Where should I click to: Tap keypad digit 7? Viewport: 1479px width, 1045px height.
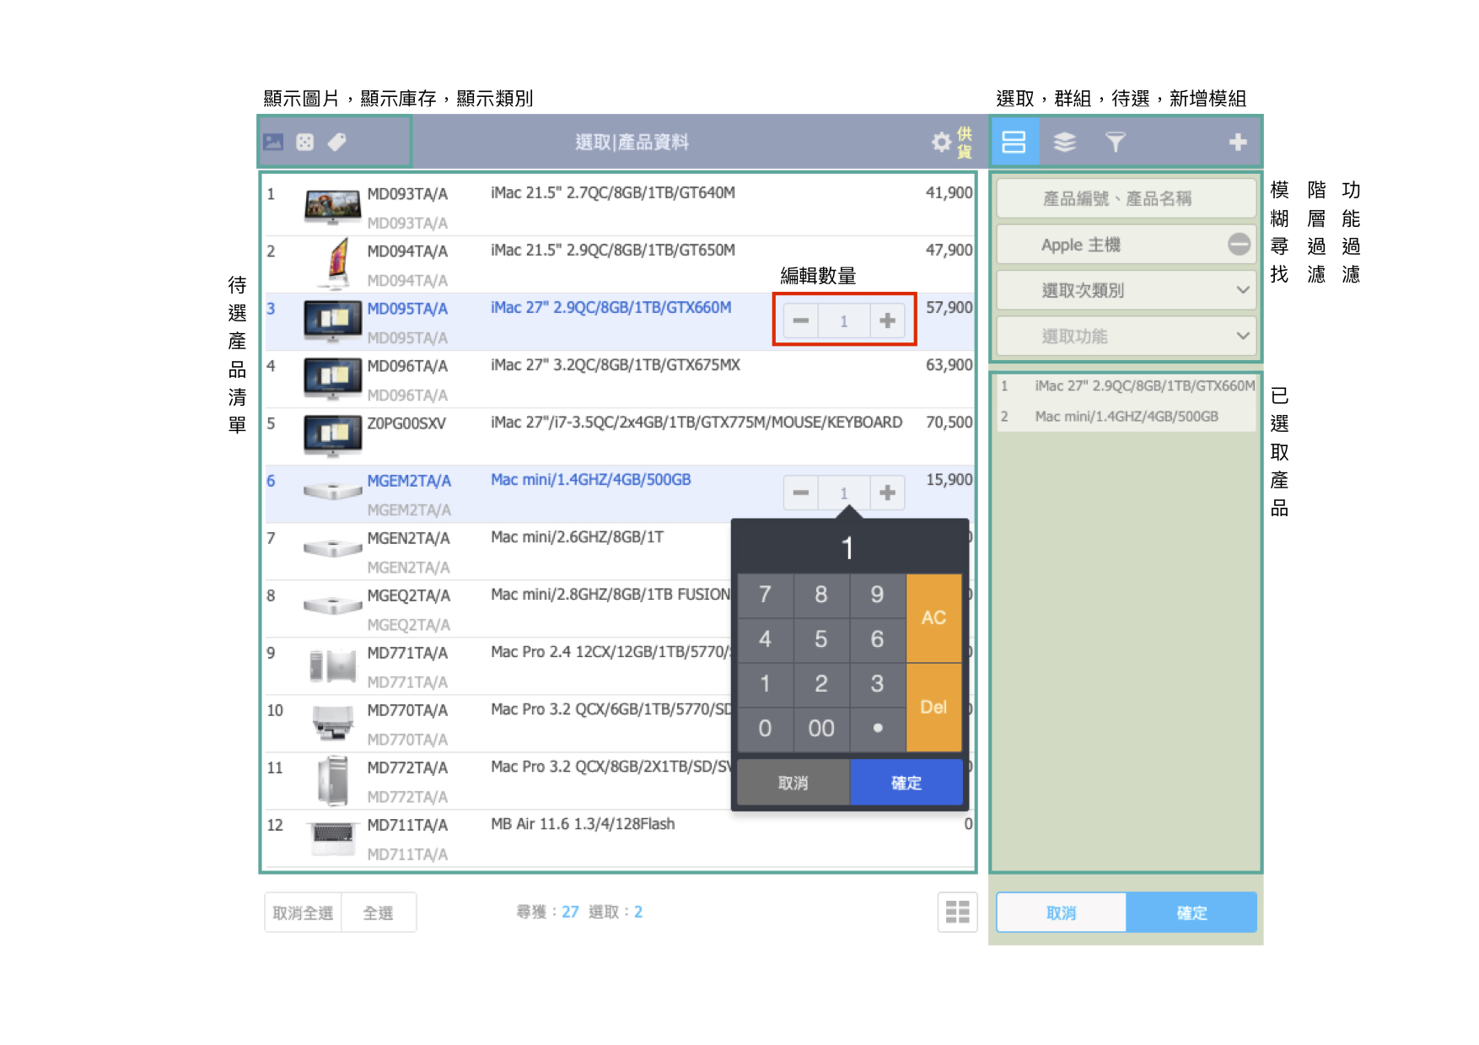pyautogui.click(x=765, y=595)
